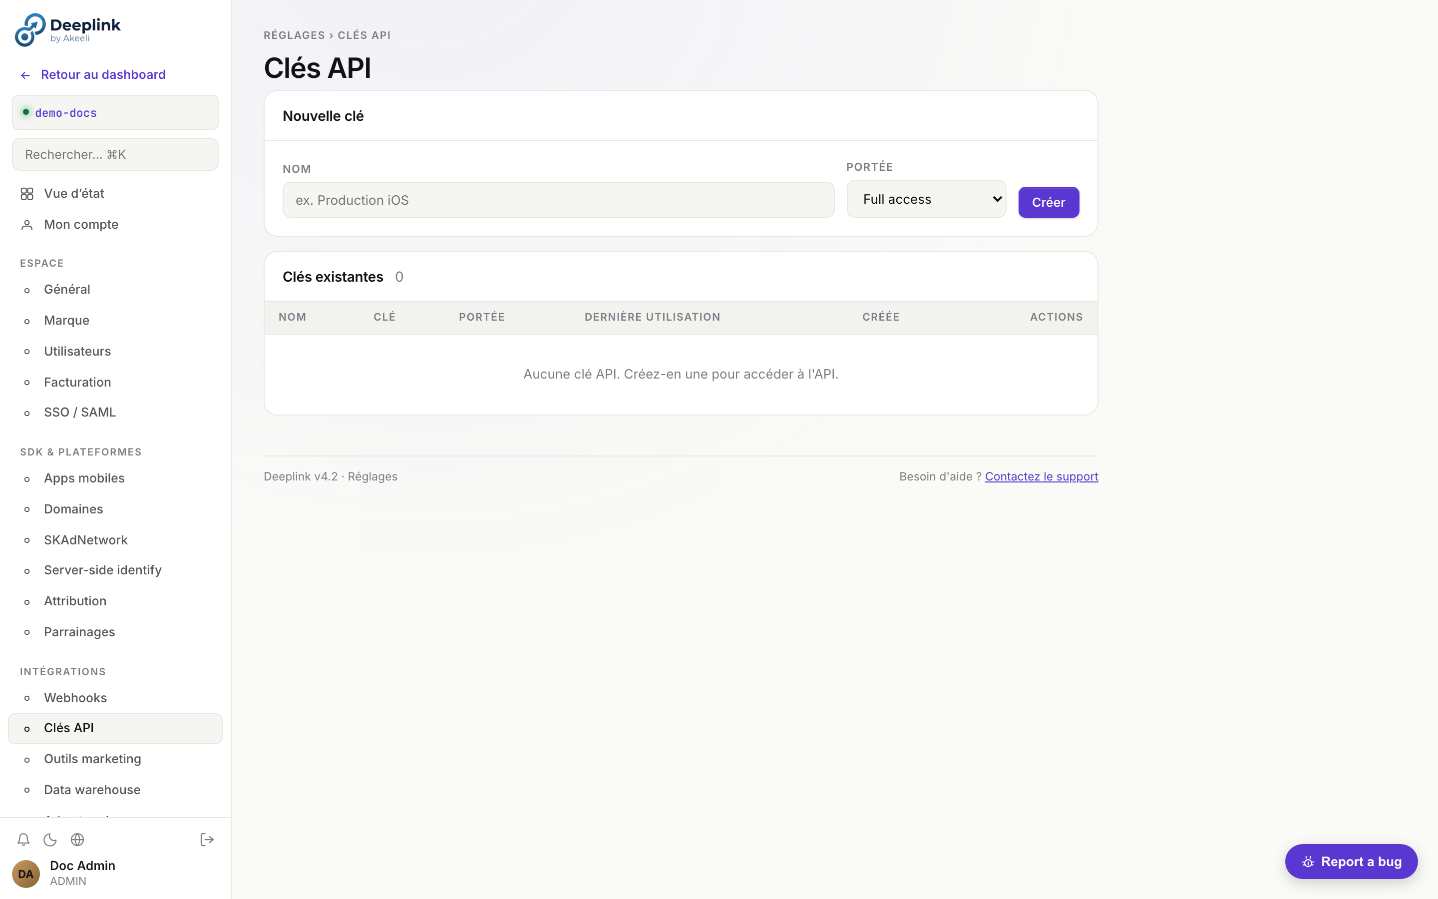Click the Mon compte person icon
This screenshot has width=1438, height=899.
(27, 225)
